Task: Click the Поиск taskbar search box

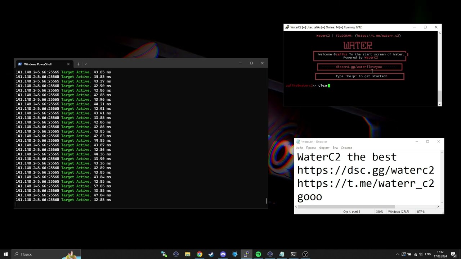Action: pyautogui.click(x=46, y=254)
